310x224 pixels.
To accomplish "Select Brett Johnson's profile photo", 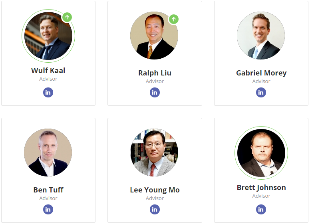I will tap(261, 153).
